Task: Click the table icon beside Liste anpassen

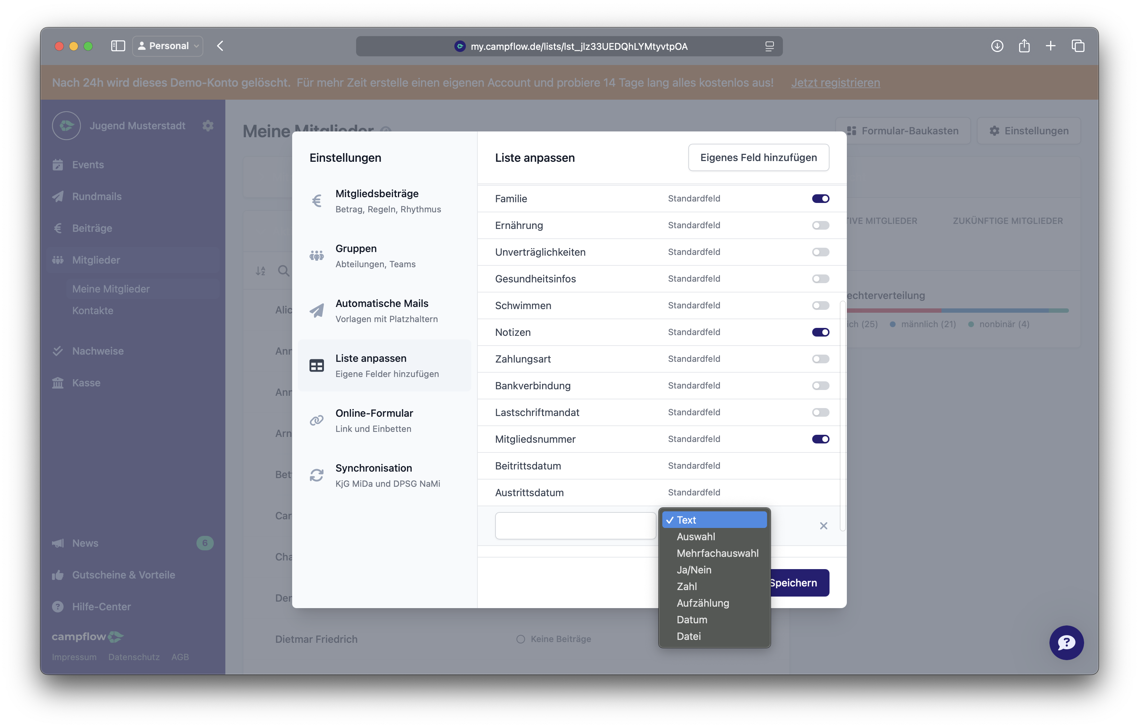Action: click(316, 366)
